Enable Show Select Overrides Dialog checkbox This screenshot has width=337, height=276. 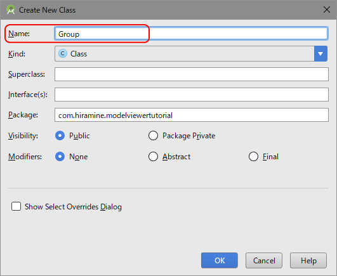tap(16, 206)
